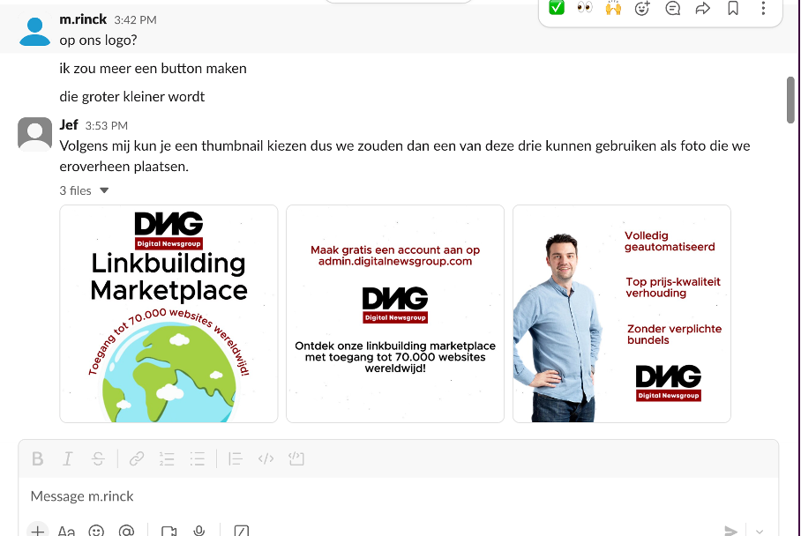The height and width of the screenshot is (536, 801).
Task: React with the green checkmark emoji
Action: (557, 8)
